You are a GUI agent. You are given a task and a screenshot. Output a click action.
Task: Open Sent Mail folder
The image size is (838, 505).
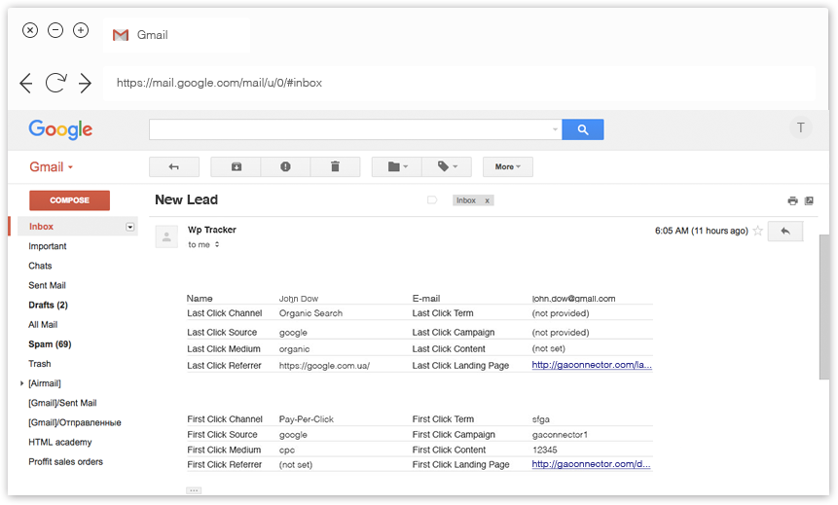pyautogui.click(x=47, y=285)
